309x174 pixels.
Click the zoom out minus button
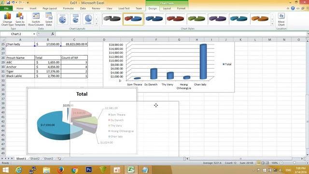281,163
